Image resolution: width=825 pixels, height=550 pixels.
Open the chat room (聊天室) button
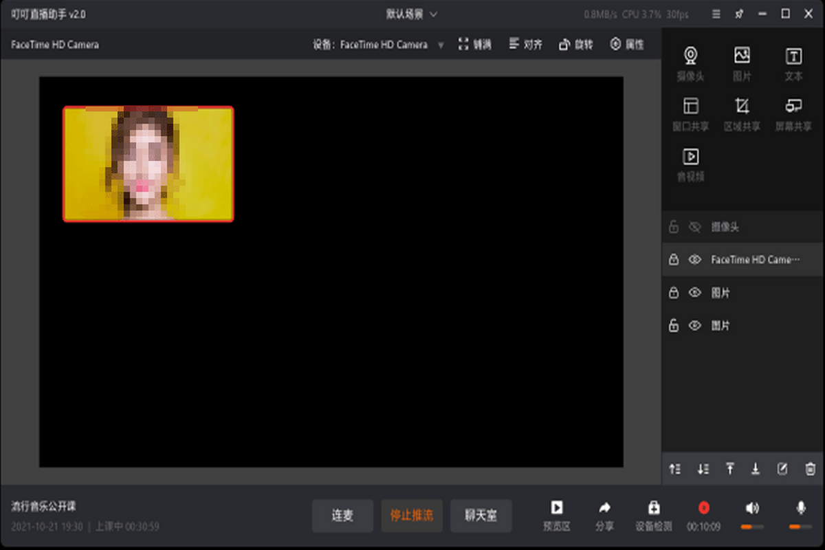coord(481,516)
